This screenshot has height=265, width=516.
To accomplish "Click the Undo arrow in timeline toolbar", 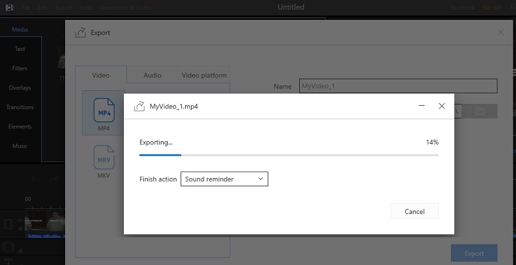I will (x=35, y=179).
